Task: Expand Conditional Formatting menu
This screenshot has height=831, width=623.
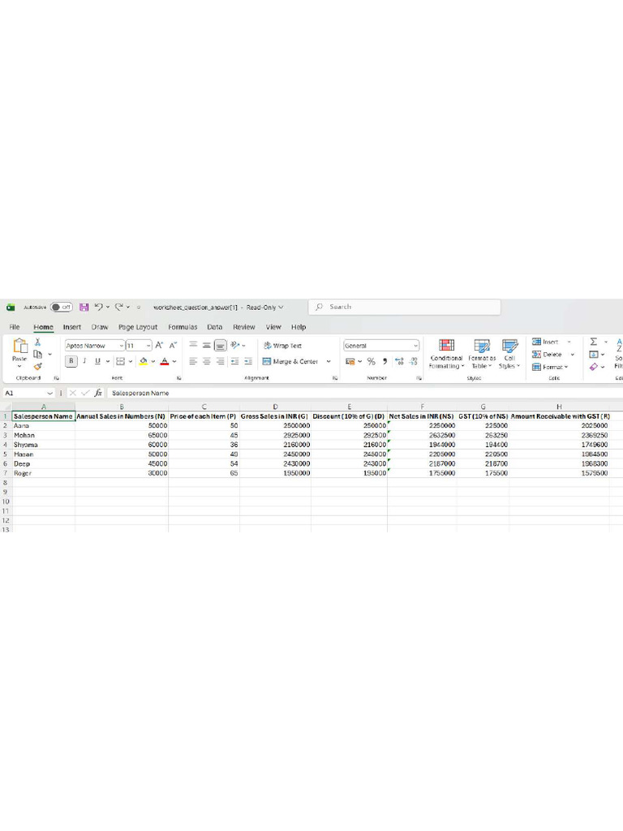Action: click(447, 354)
